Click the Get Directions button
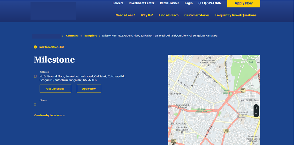The width and height of the screenshot is (294, 145). pyautogui.click(x=55, y=88)
